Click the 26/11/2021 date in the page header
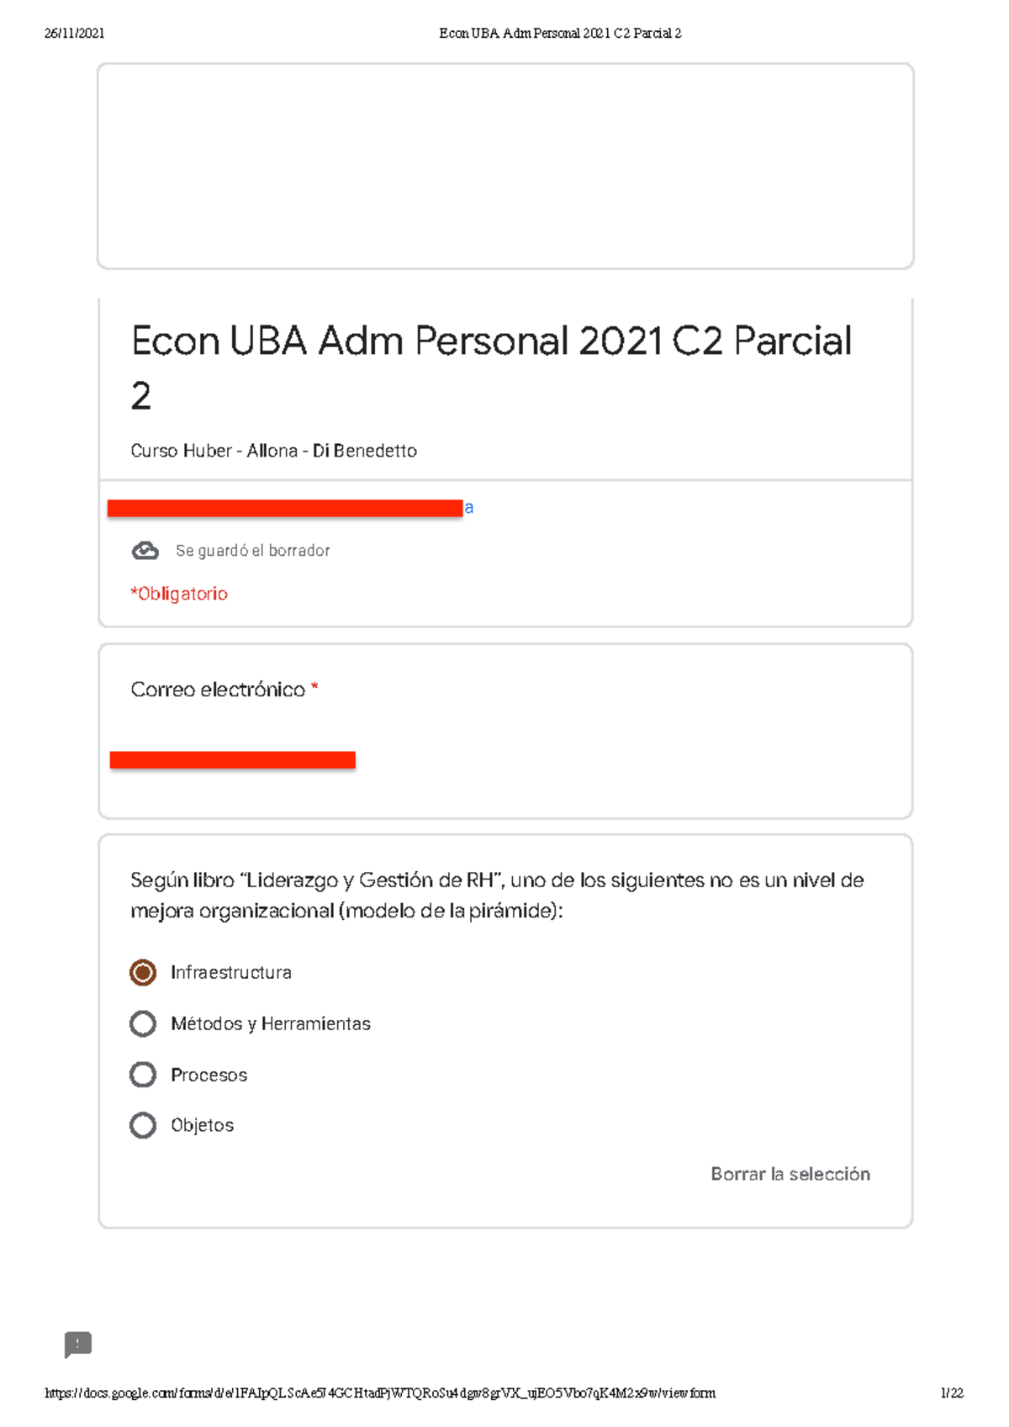This screenshot has width=1009, height=1427. coord(75,34)
